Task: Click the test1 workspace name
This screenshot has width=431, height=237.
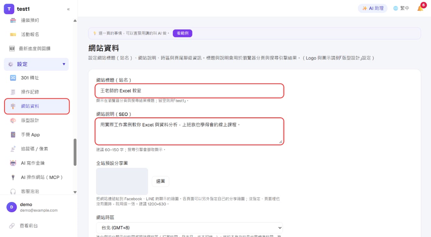Action: pos(23,9)
